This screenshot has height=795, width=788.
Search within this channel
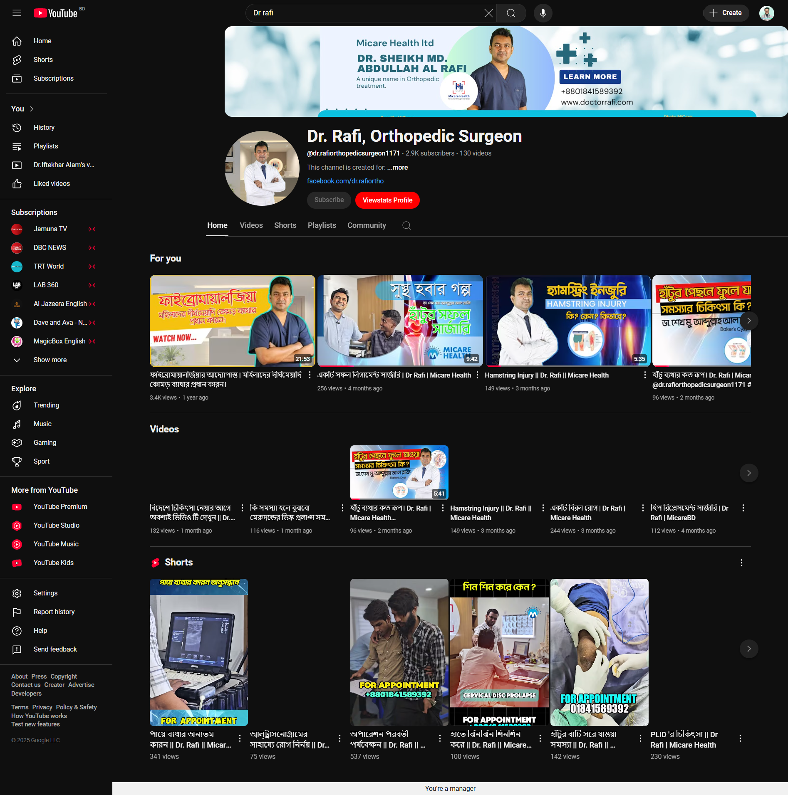406,225
